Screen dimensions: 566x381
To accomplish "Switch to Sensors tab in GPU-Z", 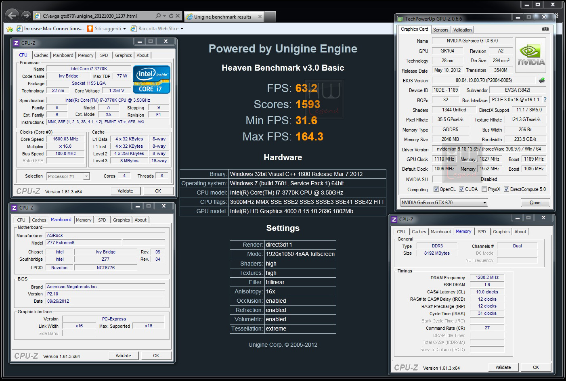I will [440, 30].
